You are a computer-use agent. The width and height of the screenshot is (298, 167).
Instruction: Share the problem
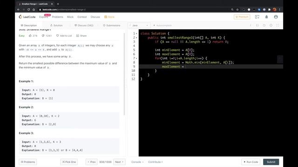(81, 36)
